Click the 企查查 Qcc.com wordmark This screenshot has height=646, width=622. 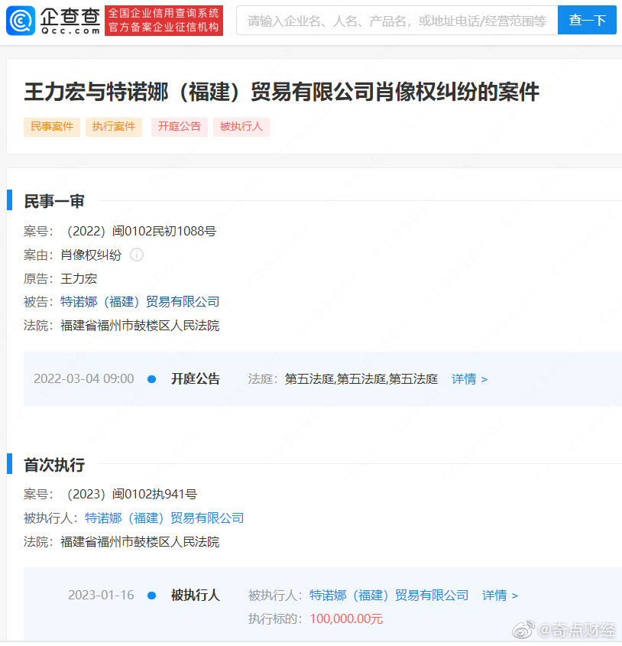pos(70,21)
